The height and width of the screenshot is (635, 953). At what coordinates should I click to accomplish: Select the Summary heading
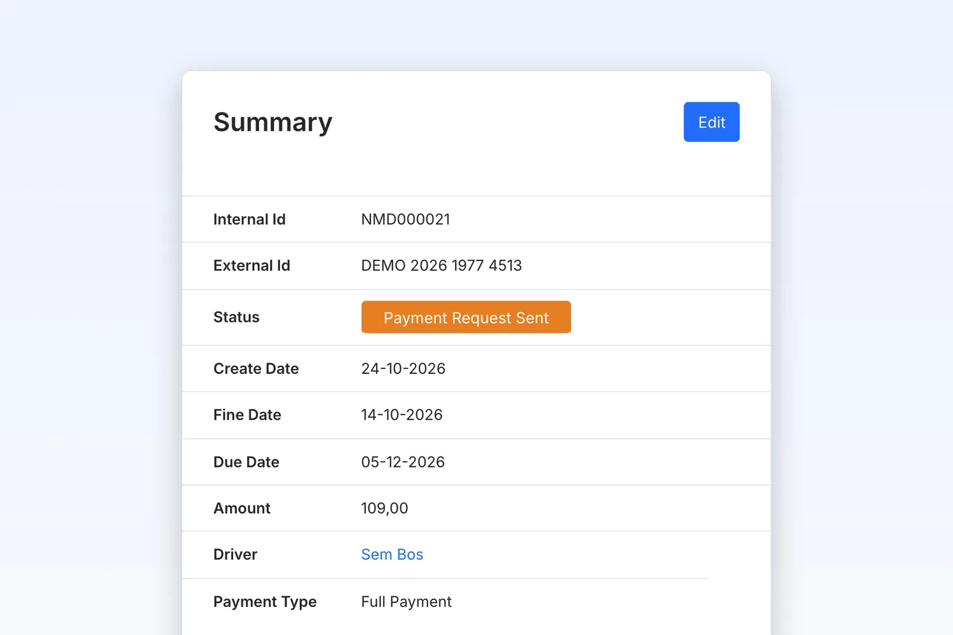coord(273,122)
